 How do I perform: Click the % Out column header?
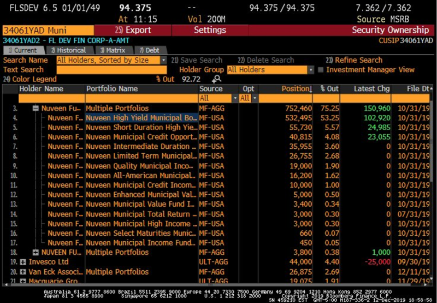pos(329,89)
